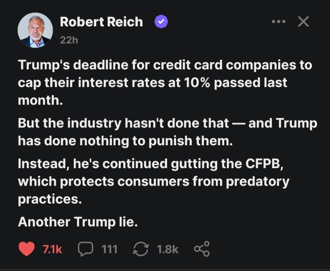Click the 'Another Trump lie.' line
330x271 pixels.
click(x=78, y=221)
